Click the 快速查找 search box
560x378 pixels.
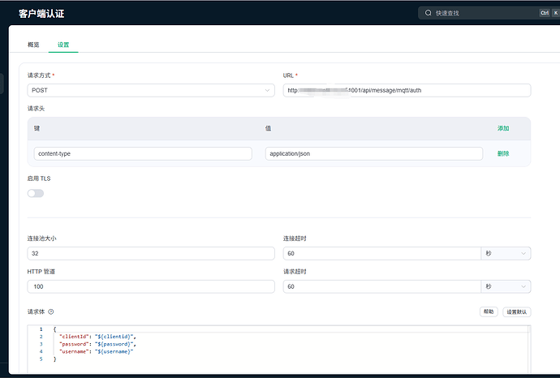479,13
